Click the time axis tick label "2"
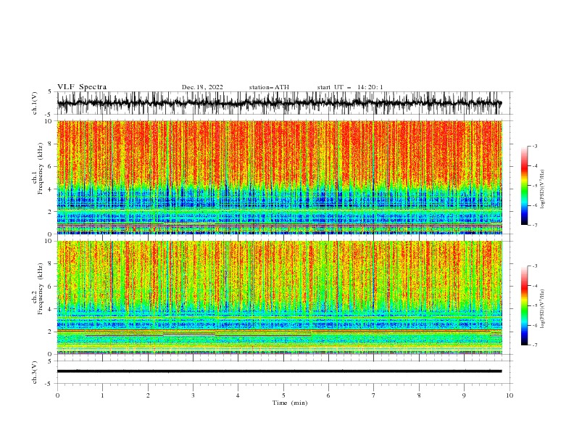This screenshot has height=444, width=574. point(148,395)
